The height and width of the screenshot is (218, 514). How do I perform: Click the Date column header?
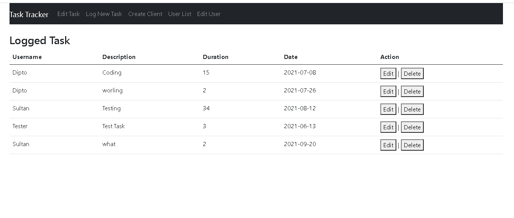(x=291, y=57)
